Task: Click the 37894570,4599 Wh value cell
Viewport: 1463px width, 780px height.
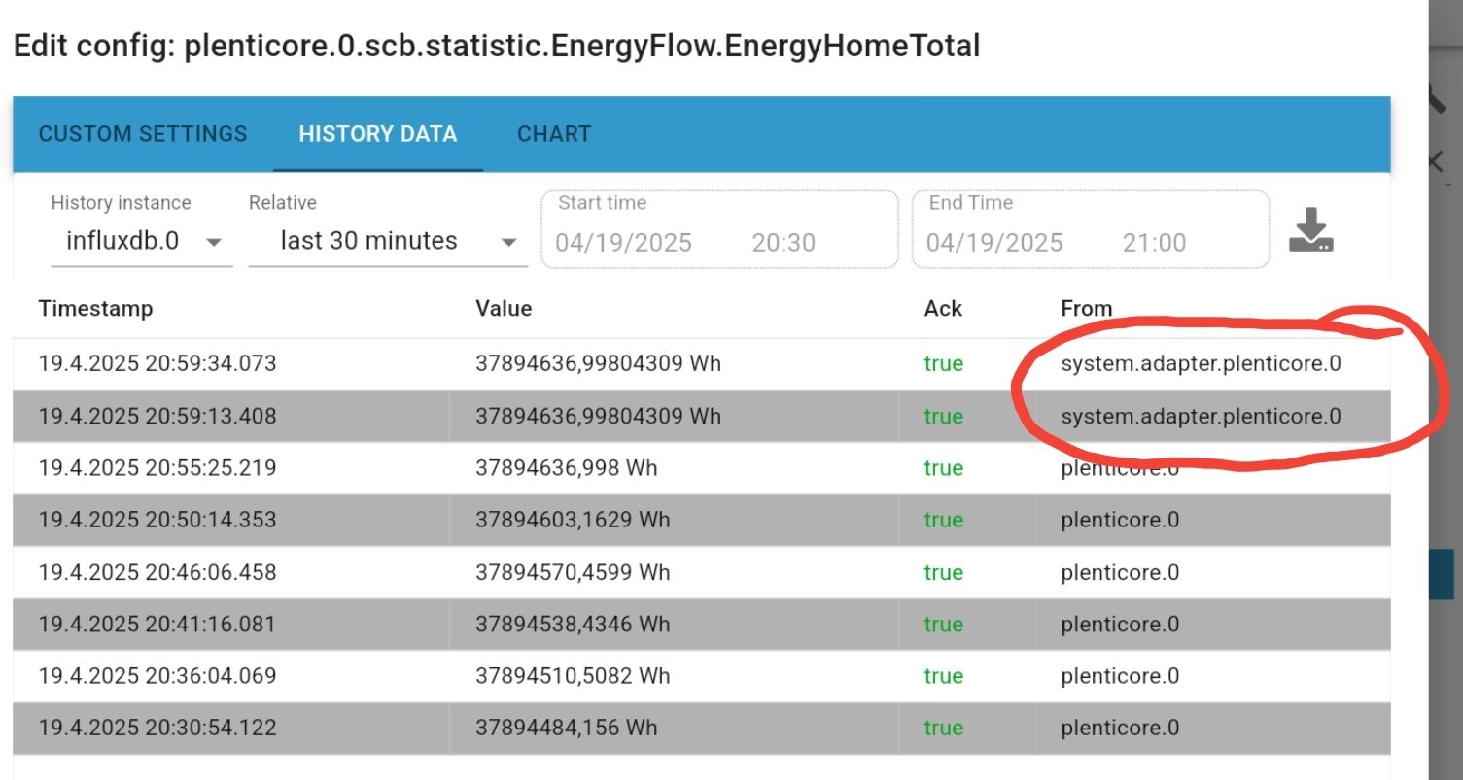Action: tap(573, 572)
